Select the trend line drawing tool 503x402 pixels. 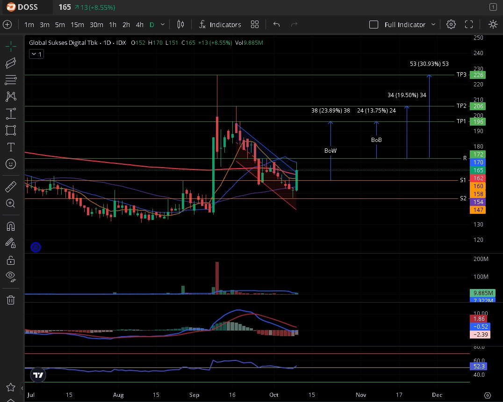[x=10, y=63]
